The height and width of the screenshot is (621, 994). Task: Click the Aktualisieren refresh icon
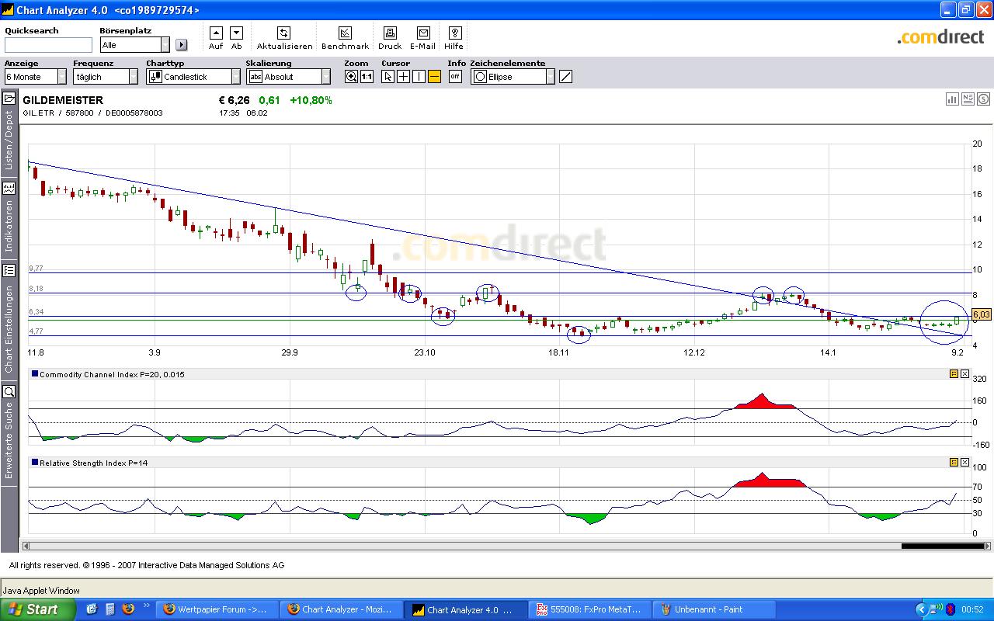pos(284,33)
